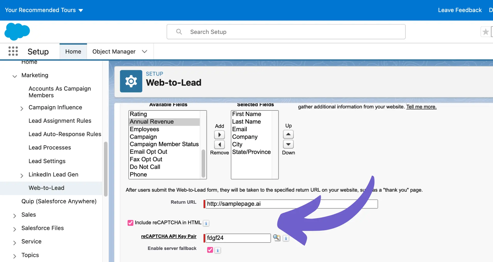
Task: Click the Web-to-Lead gear icon
Action: [x=131, y=81]
